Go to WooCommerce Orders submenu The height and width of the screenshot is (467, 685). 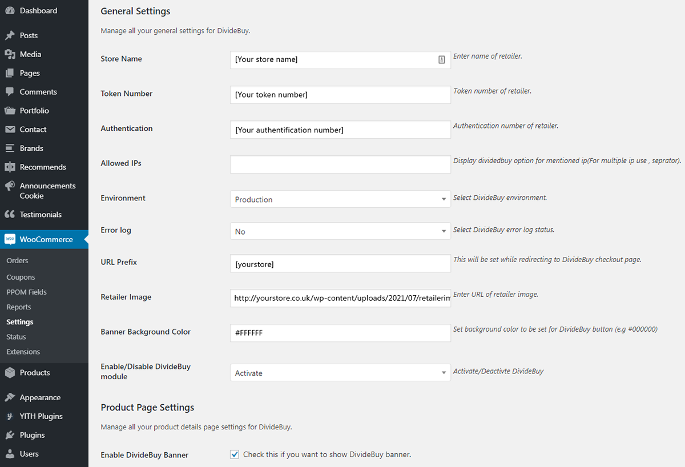tap(17, 260)
